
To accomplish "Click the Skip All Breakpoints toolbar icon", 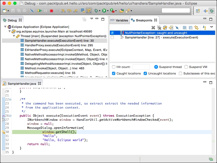I will [32, 11].
